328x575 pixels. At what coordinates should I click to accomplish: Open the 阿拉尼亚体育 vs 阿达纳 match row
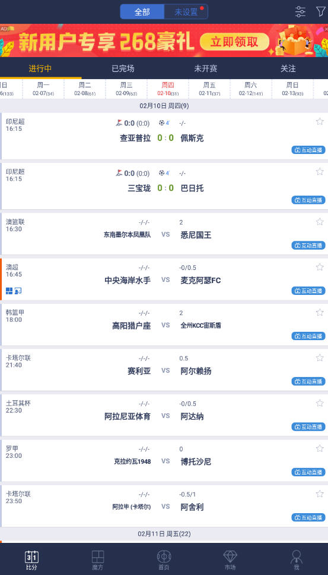point(164,414)
